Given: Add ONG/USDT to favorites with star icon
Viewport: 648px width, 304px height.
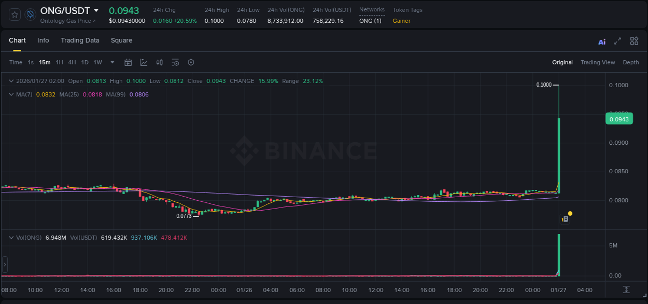Looking at the screenshot, I should (x=15, y=15).
